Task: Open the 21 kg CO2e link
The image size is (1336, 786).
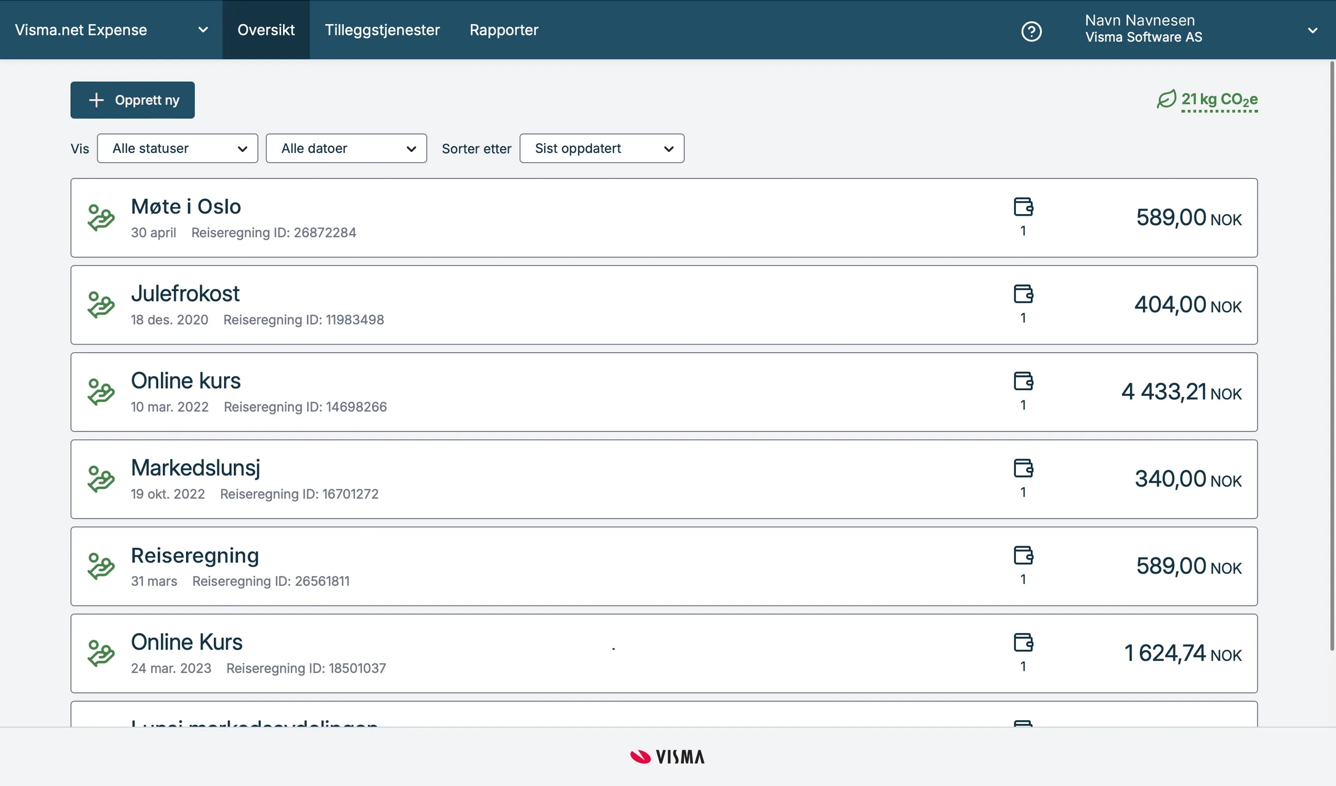Action: coord(1219,99)
